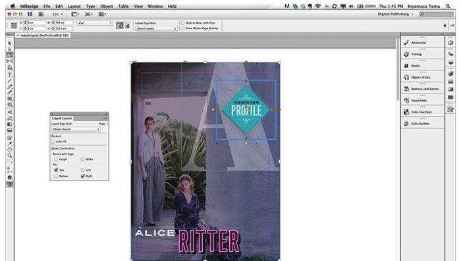Open the Layers panel icon
This screenshot has height=261, width=461.
tap(450, 63)
